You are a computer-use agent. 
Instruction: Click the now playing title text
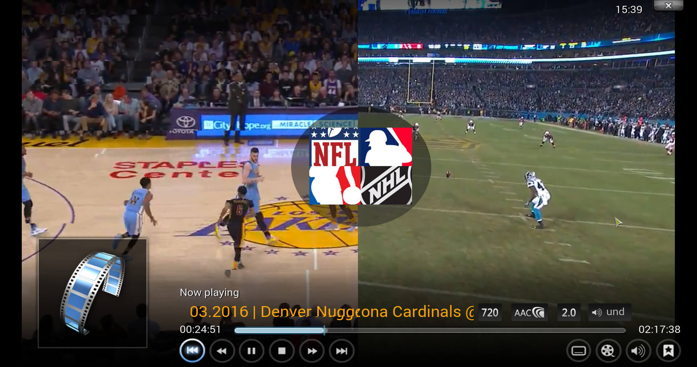(332, 312)
